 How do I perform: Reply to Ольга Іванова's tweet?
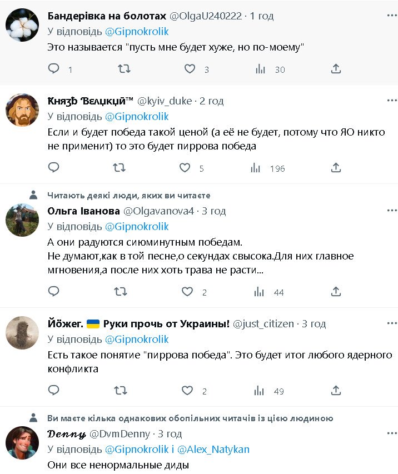[x=54, y=292]
